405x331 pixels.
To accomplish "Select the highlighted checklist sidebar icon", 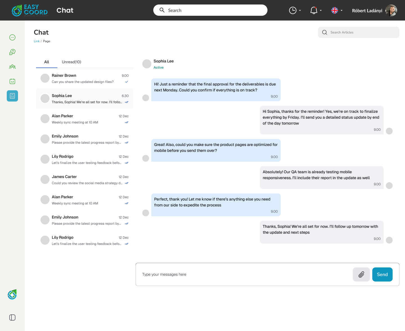I will tap(12, 96).
